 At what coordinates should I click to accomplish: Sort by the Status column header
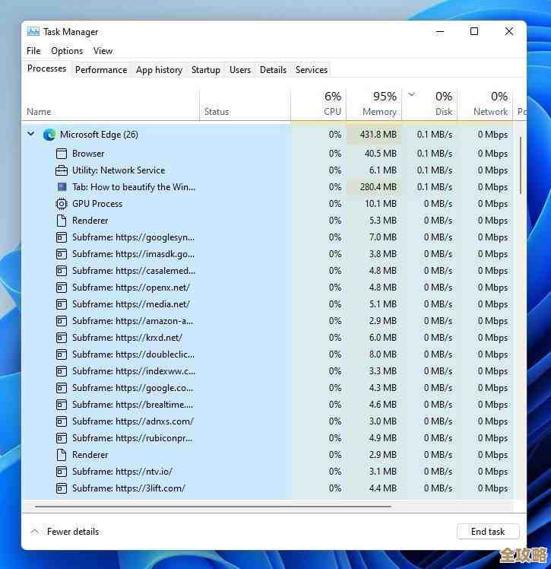pyautogui.click(x=245, y=104)
